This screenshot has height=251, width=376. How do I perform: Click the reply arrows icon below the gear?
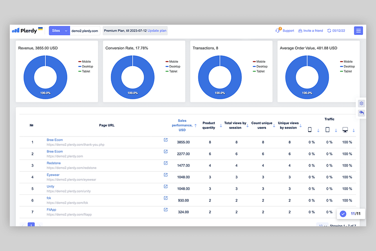362,113
